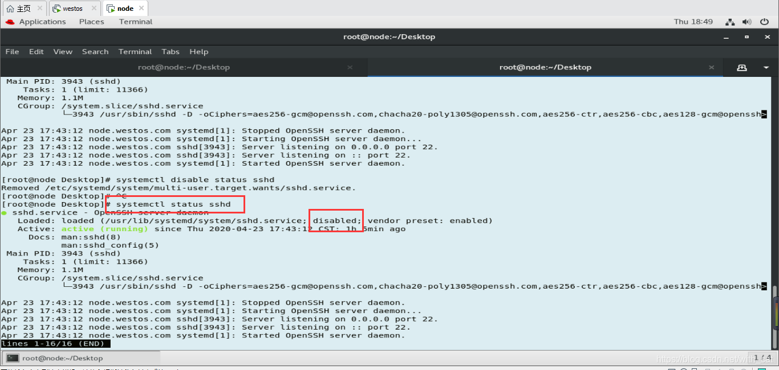Maximize the terminal window

(x=746, y=37)
